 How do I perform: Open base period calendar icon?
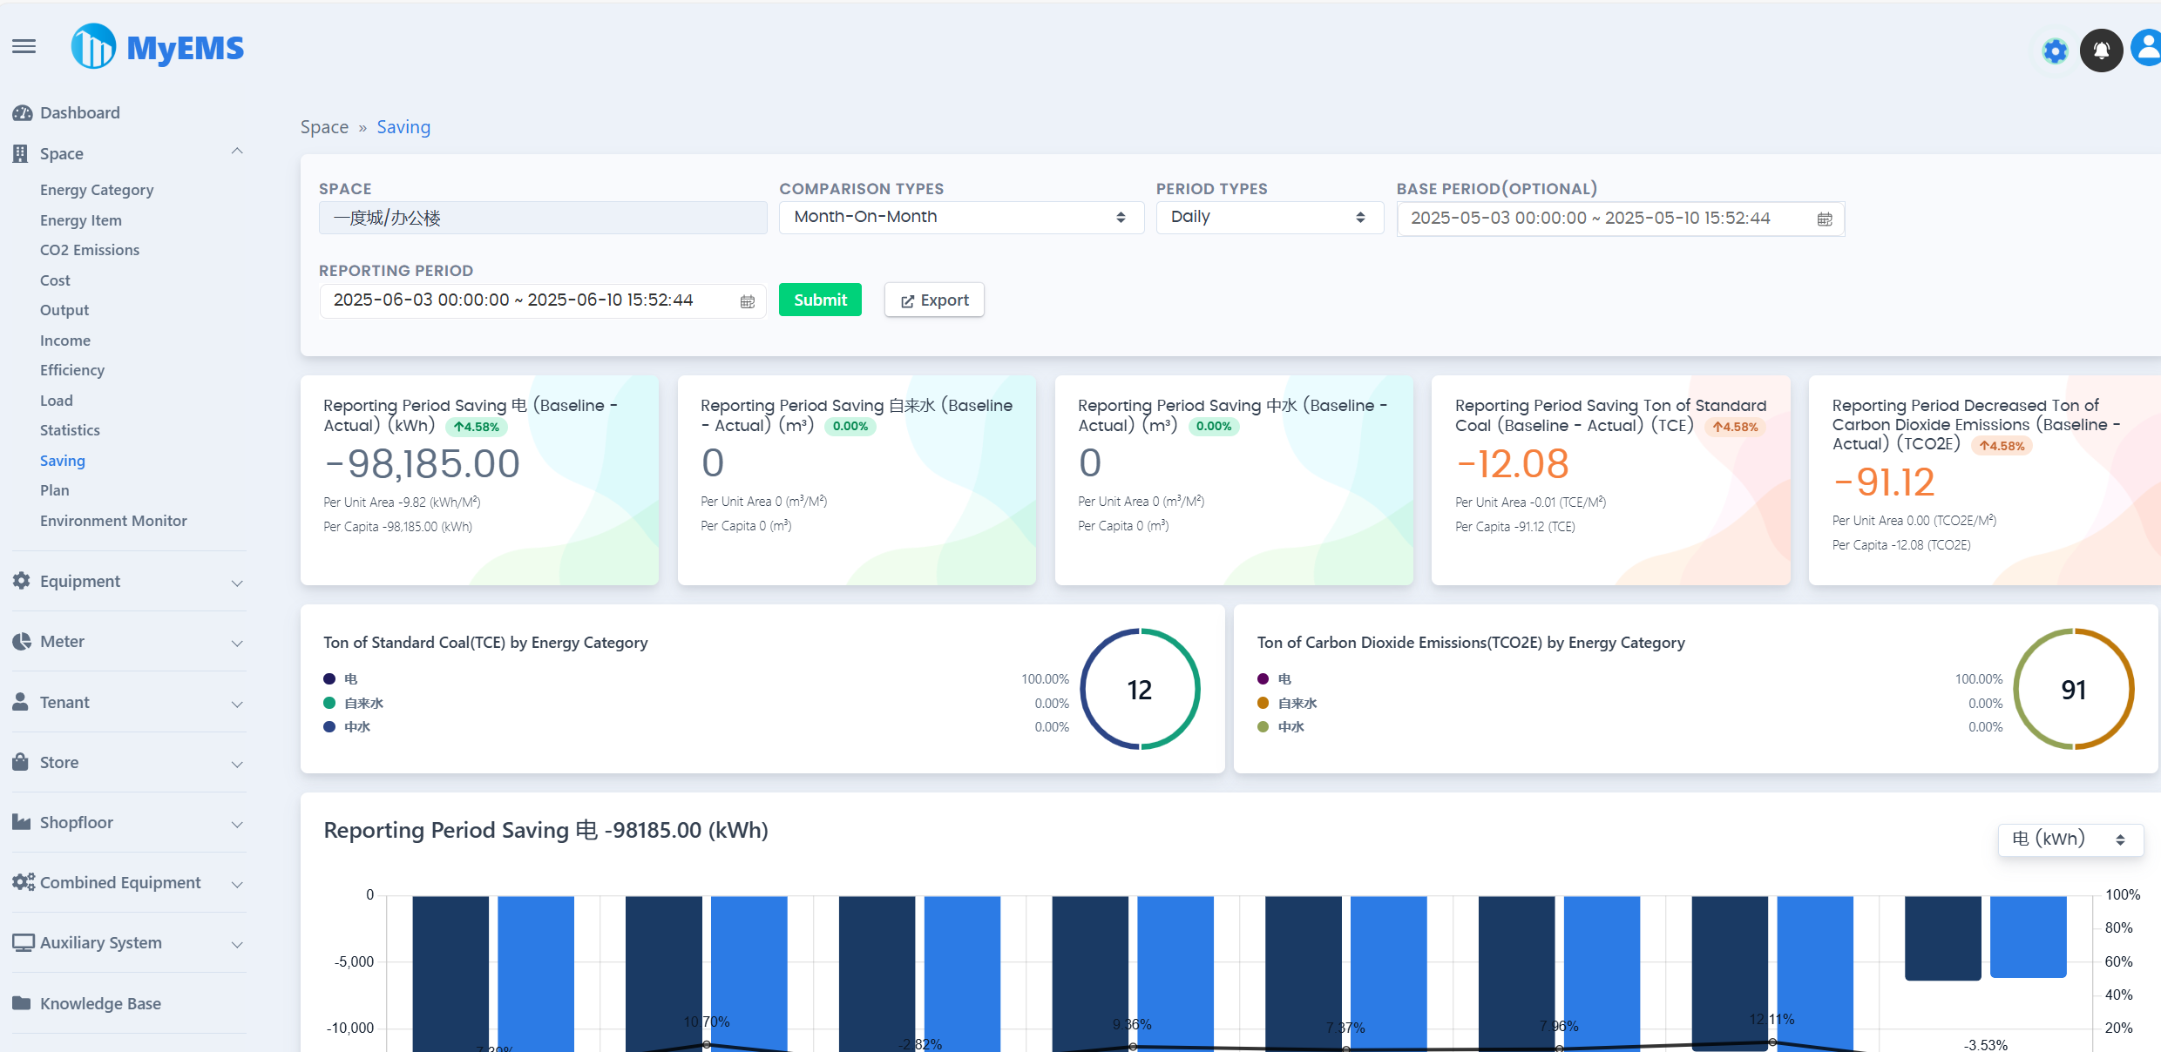[x=1825, y=219]
